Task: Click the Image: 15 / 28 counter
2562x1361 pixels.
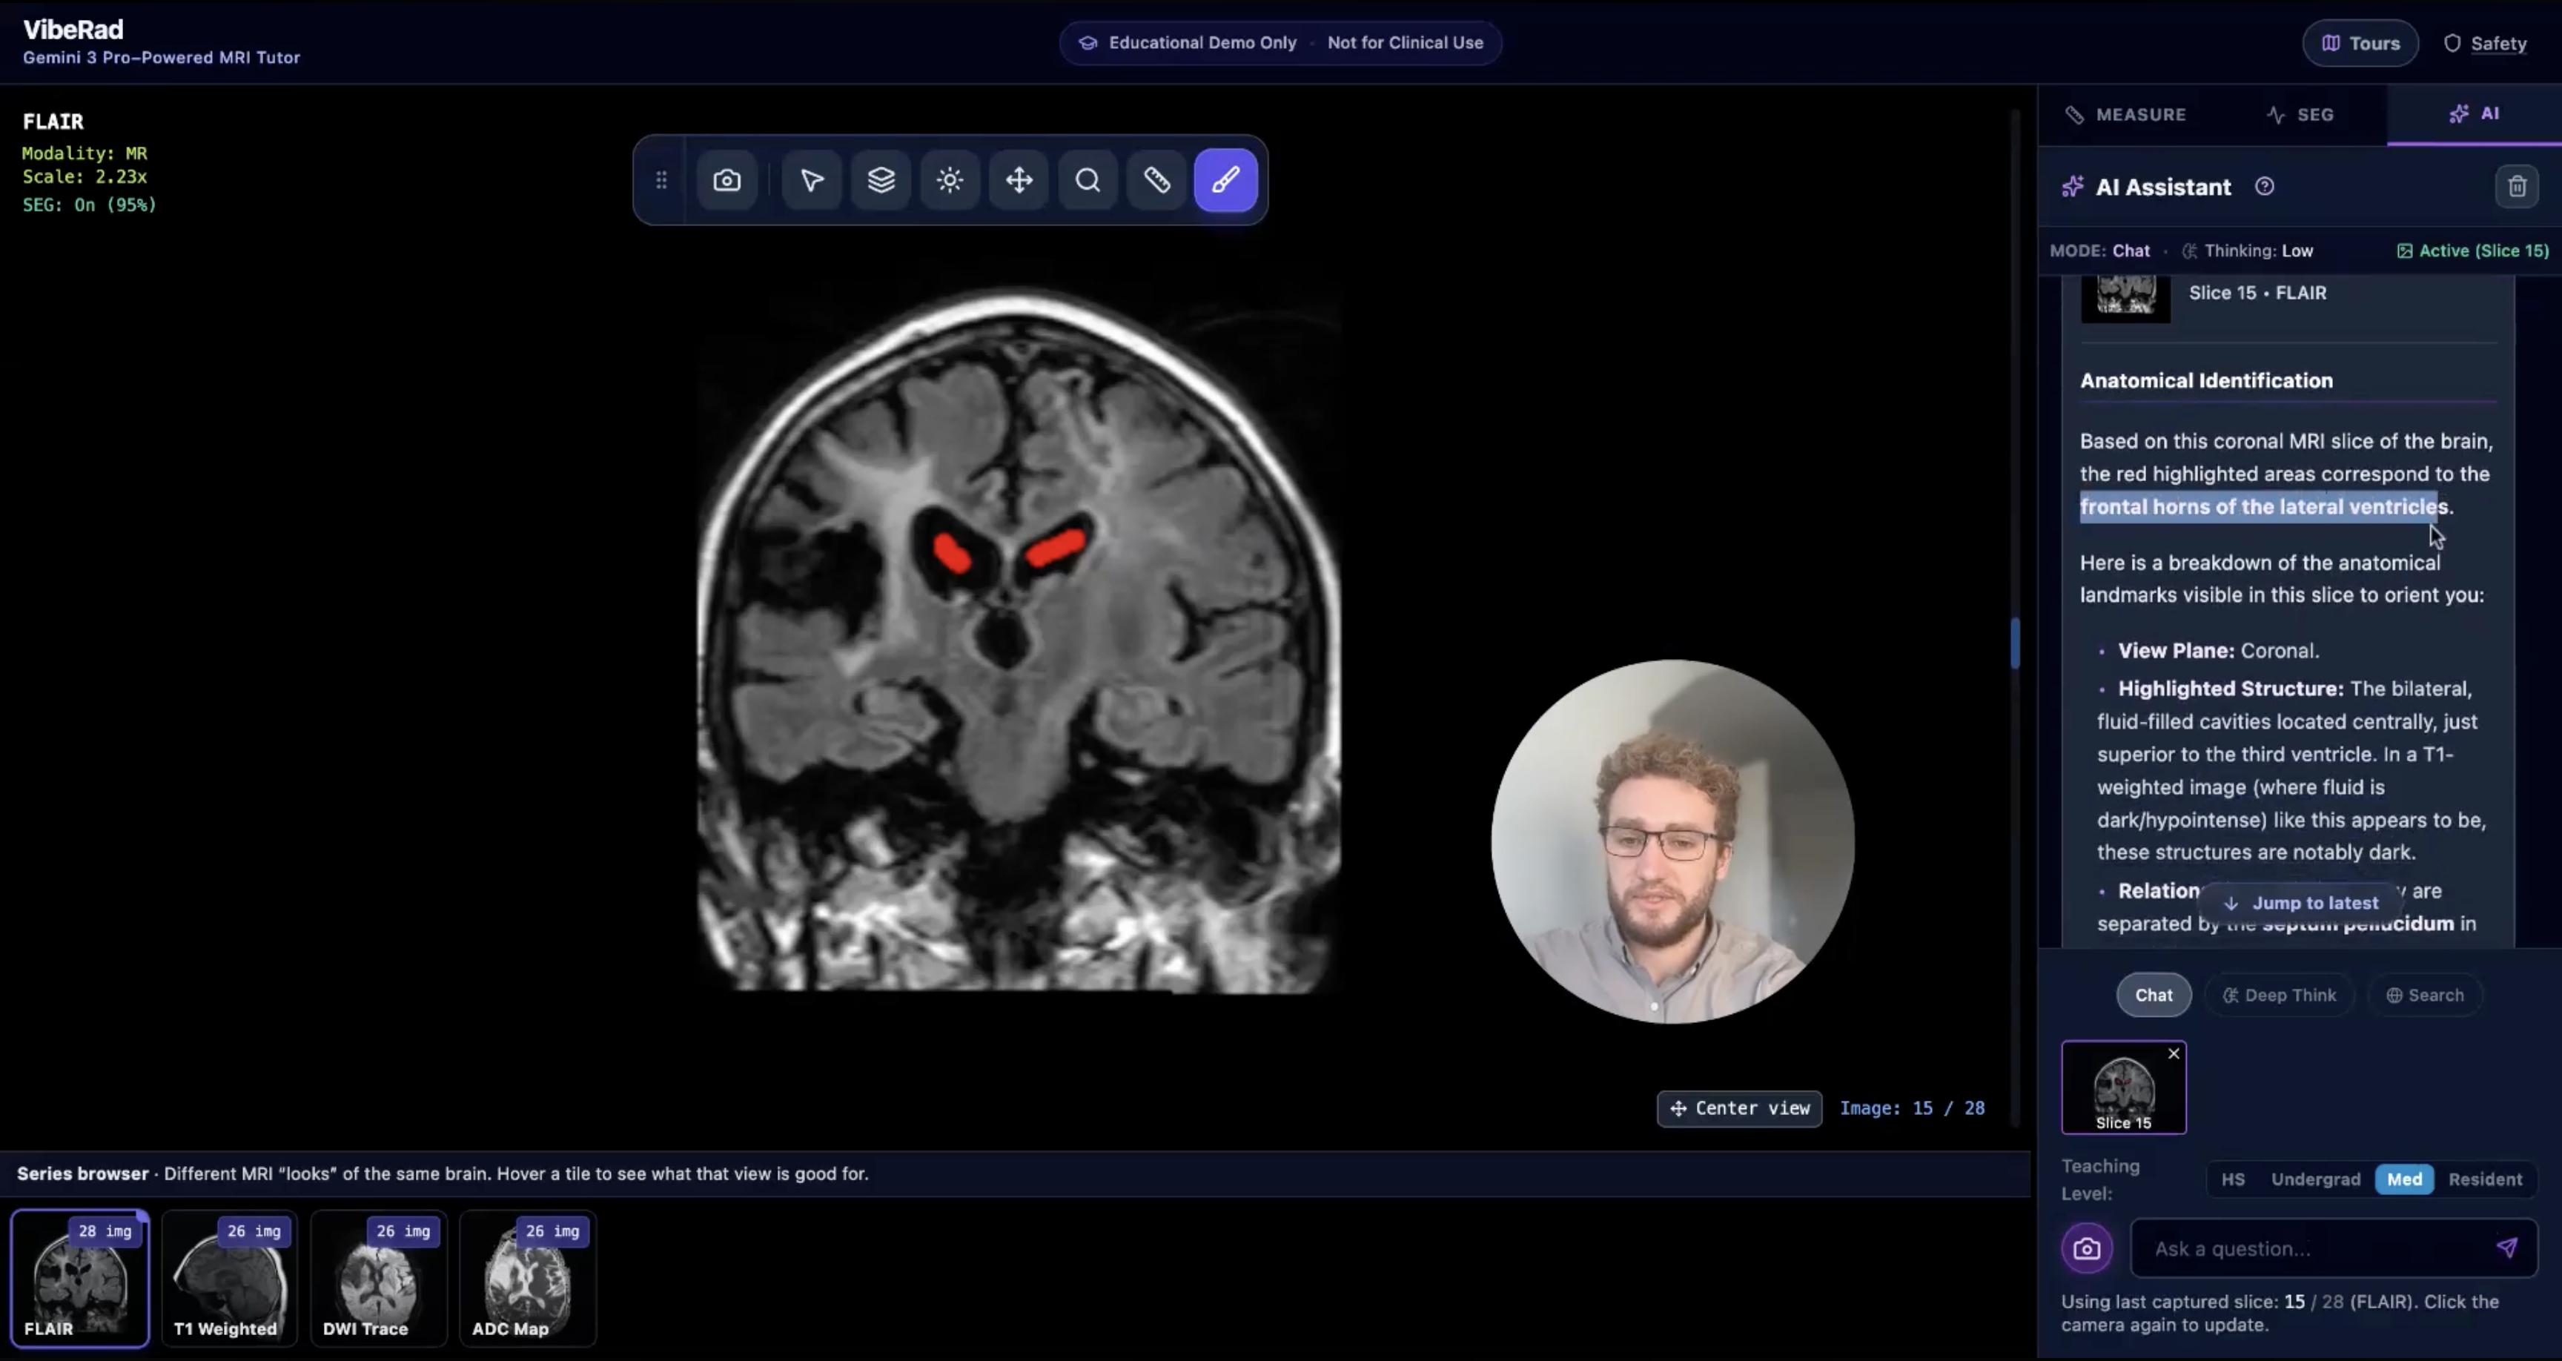Action: tap(1912, 1108)
